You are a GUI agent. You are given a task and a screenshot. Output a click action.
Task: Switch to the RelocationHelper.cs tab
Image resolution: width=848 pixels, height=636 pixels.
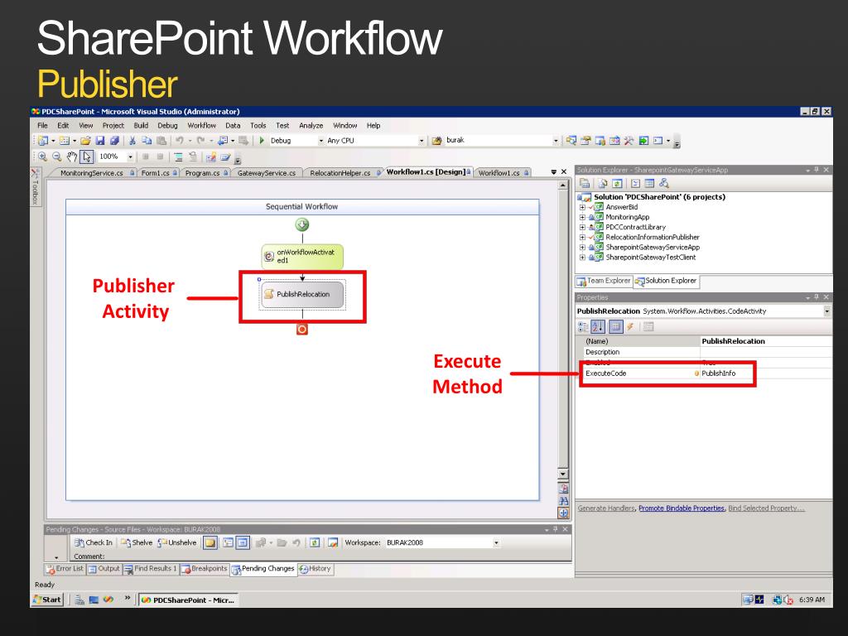(x=340, y=173)
